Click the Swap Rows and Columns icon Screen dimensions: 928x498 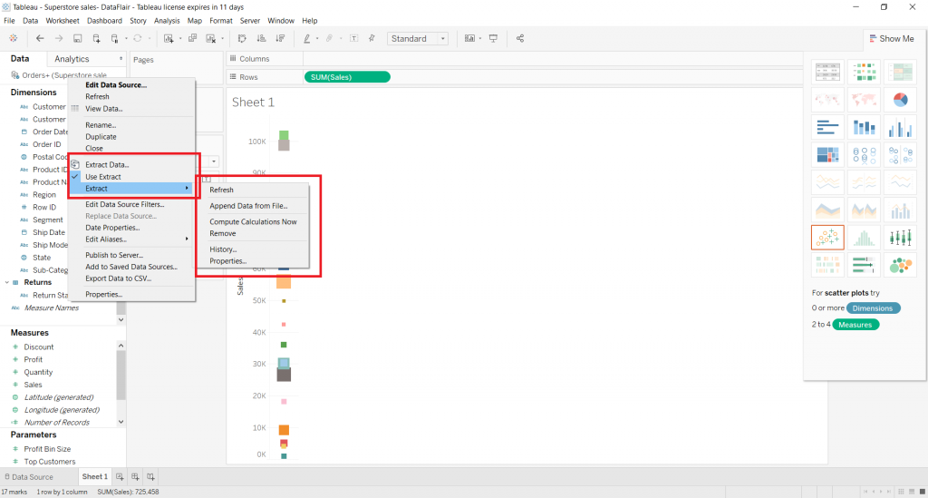click(x=242, y=38)
